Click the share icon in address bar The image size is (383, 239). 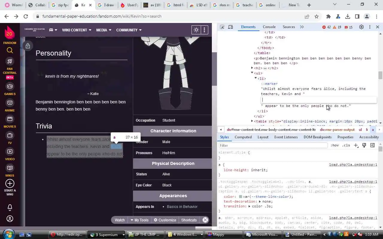coord(307,16)
